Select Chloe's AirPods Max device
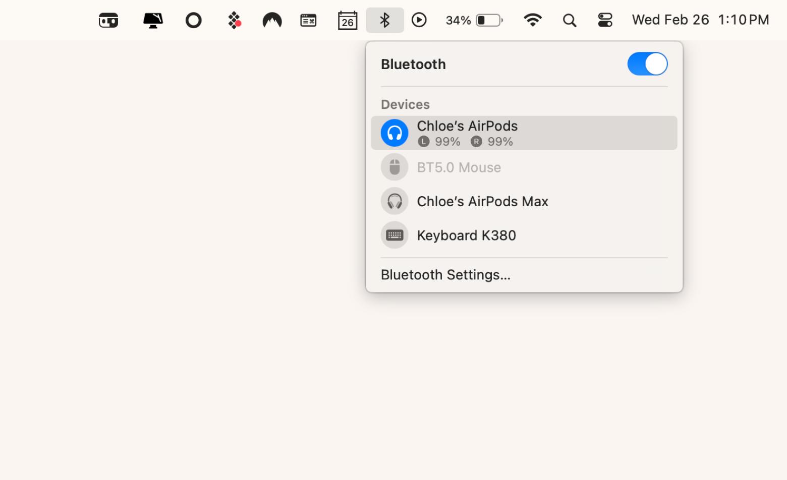Image resolution: width=787 pixels, height=480 pixels. tap(482, 201)
